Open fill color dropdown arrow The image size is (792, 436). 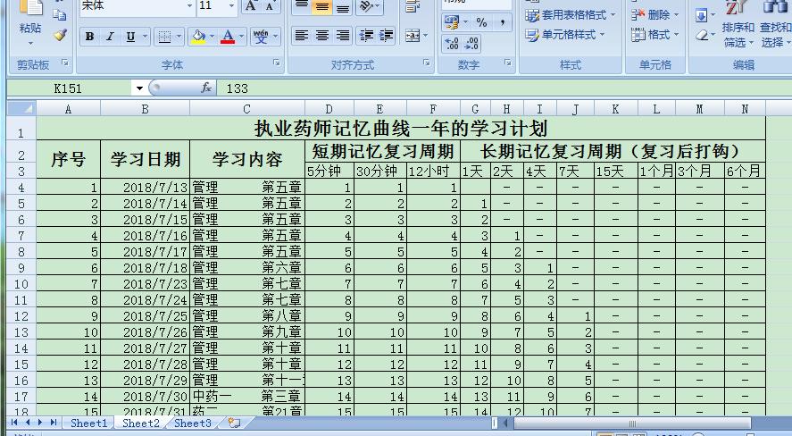pos(213,37)
